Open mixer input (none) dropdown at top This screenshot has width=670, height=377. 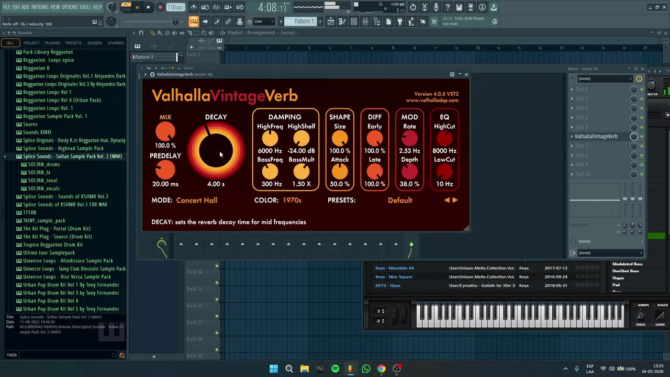[605, 79]
